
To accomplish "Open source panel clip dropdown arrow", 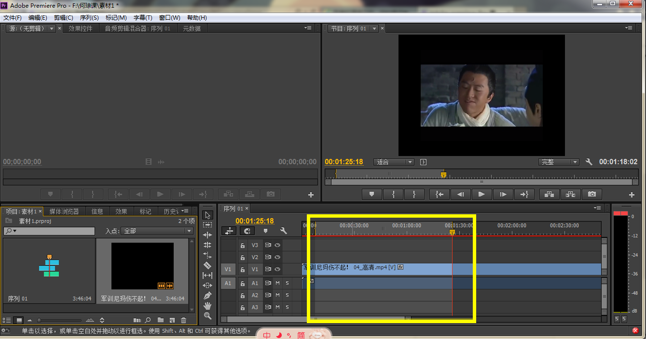I will (x=52, y=28).
